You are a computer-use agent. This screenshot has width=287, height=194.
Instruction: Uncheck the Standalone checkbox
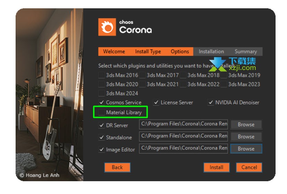(102, 137)
